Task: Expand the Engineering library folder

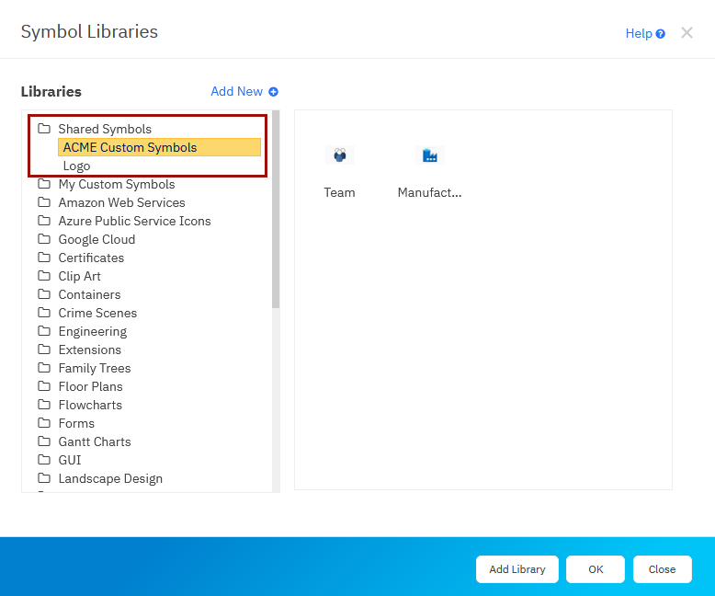Action: [x=92, y=331]
